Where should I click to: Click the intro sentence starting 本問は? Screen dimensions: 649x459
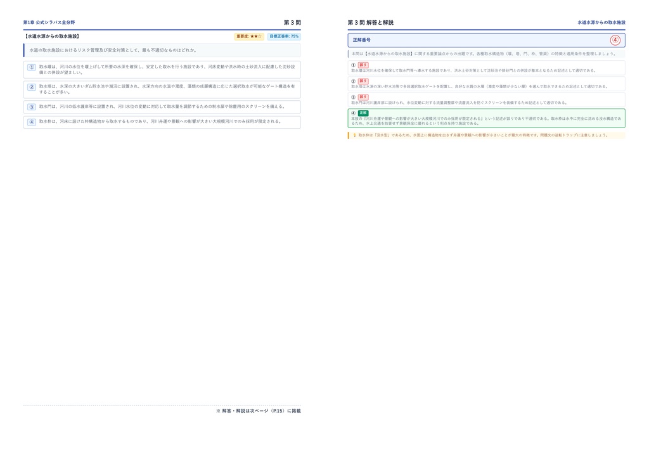point(484,54)
